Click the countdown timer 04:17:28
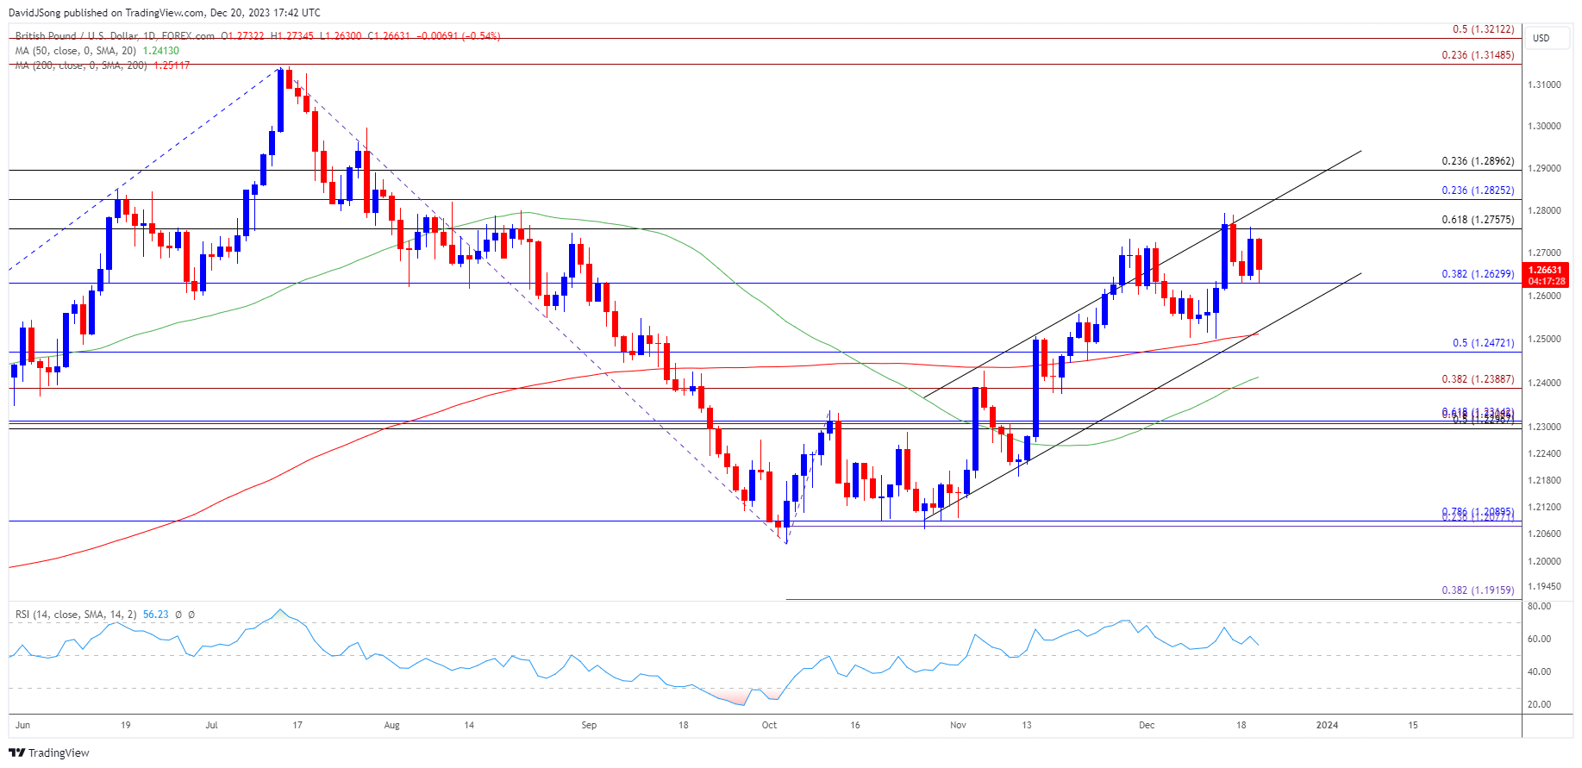This screenshot has width=1582, height=768. (1547, 281)
